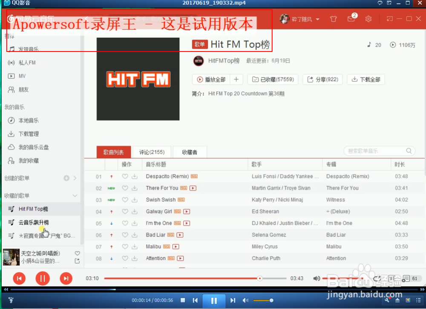The height and width of the screenshot is (309, 426).
Task: Open HitFMTop榜 creator profile link
Action: pos(224,61)
